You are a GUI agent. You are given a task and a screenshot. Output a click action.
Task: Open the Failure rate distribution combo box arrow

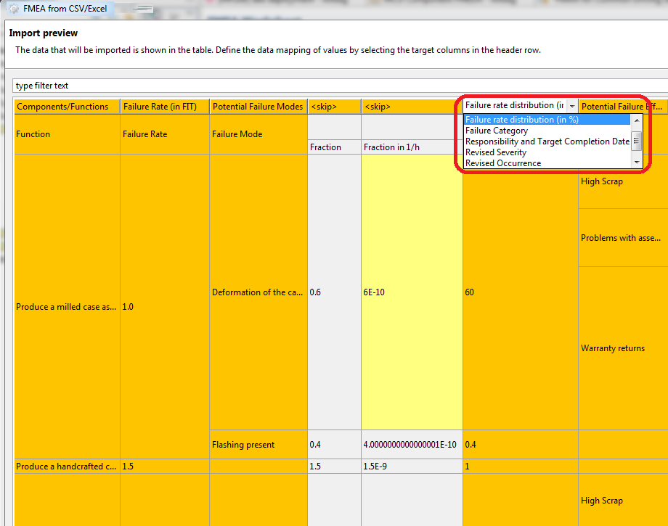571,106
